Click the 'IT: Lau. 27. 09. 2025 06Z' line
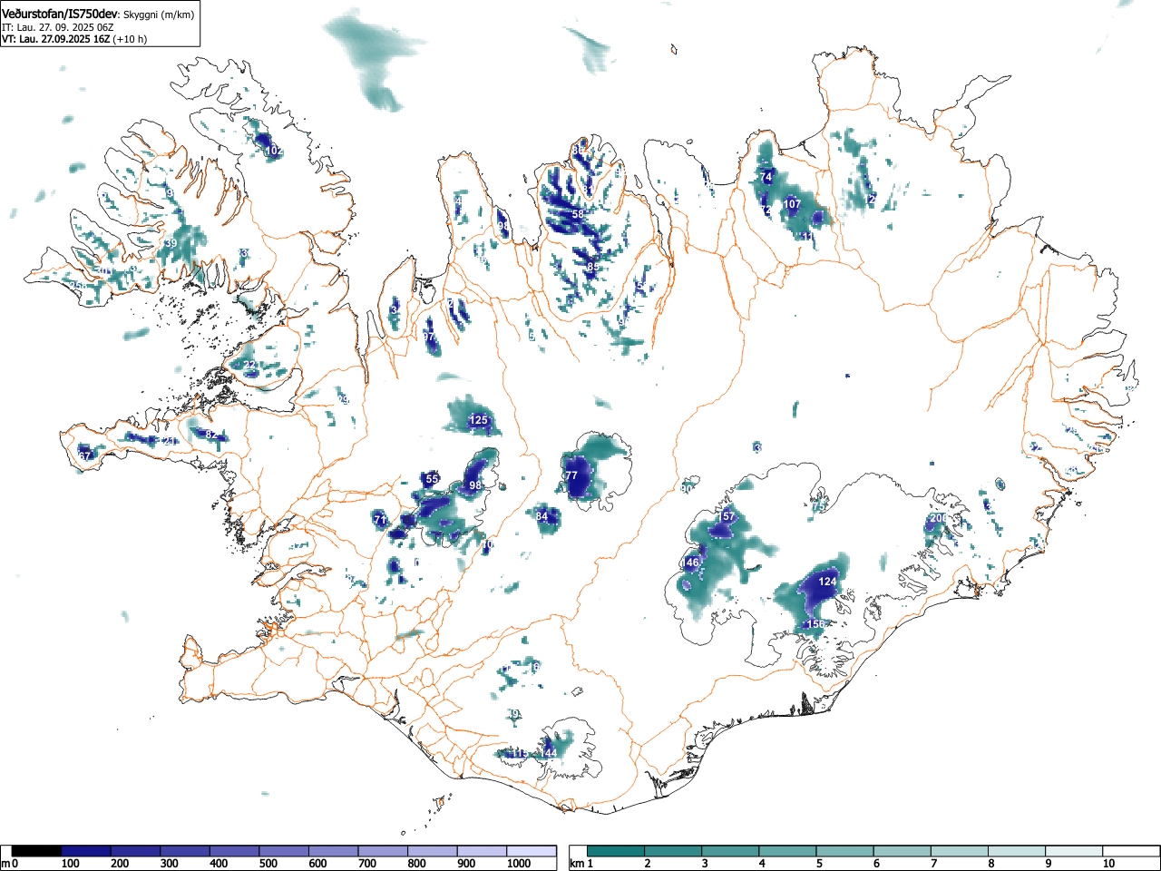This screenshot has height=871, width=1161. coord(57,27)
